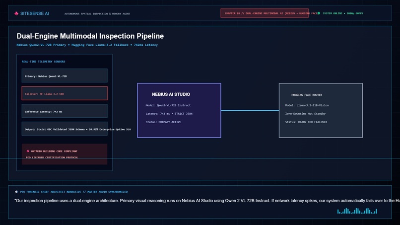Screen dimensions: 400x225
Task: Click 'Status: READY FOR FAILOVER' line
Action: [306, 122]
